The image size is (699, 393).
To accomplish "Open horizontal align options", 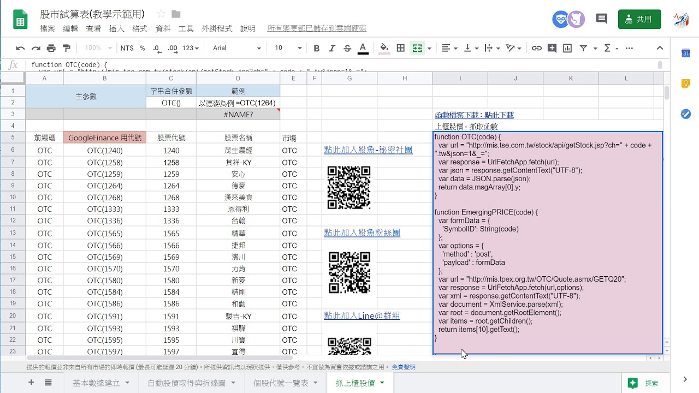I will coord(449,48).
